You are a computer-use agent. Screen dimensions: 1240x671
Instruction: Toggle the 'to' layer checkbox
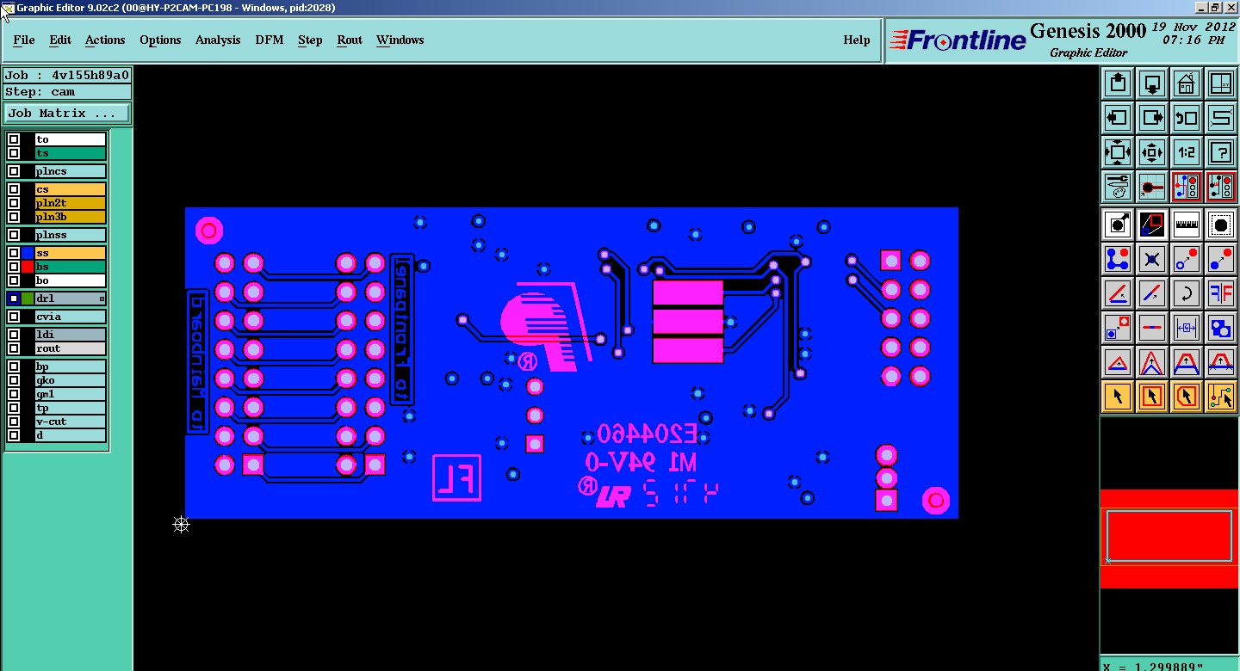[x=14, y=139]
